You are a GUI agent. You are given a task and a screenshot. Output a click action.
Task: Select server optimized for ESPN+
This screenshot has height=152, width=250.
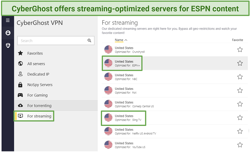pyautogui.click(x=175, y=63)
